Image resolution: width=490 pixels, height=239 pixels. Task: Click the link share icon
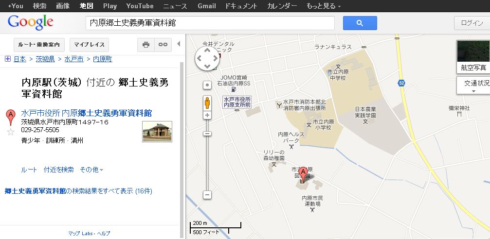163,45
